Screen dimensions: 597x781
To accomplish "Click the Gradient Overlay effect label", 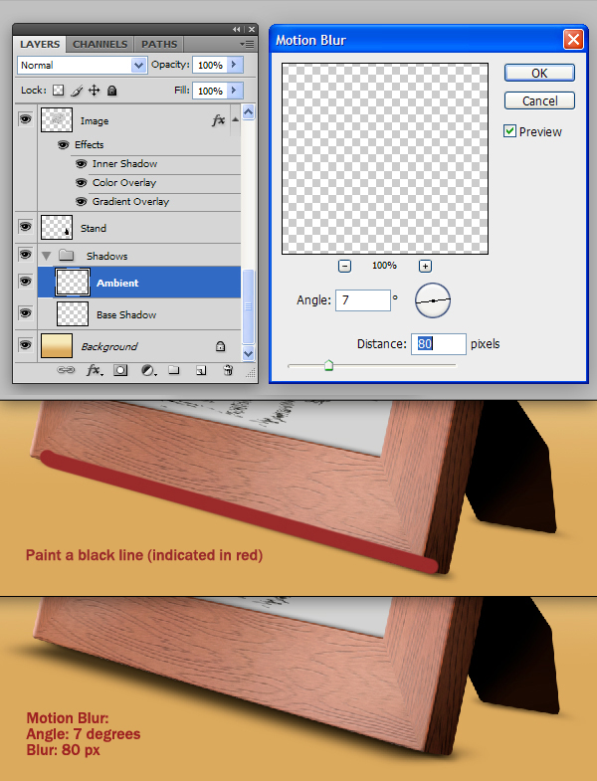I will [x=130, y=202].
